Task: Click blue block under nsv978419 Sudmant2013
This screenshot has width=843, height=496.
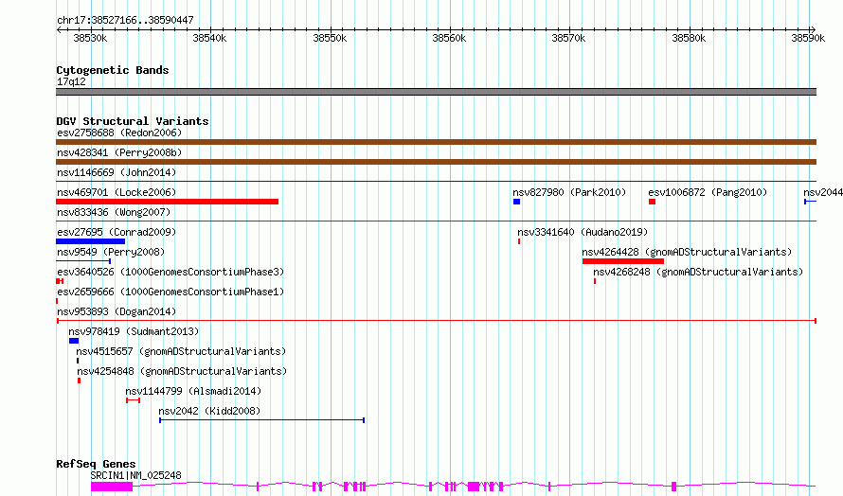Action: pos(74,341)
